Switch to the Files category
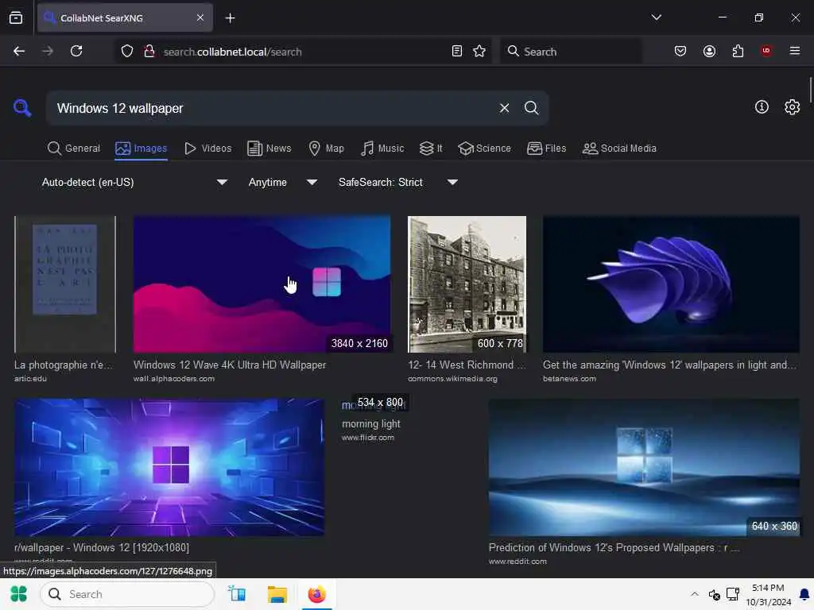 click(x=546, y=149)
